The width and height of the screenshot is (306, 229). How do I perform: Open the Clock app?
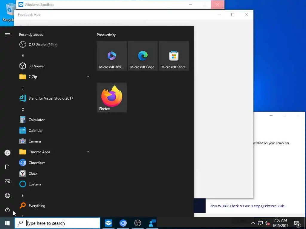tap(54, 173)
